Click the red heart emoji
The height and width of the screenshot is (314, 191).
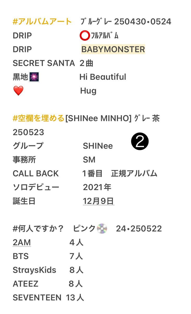pyautogui.click(x=18, y=91)
